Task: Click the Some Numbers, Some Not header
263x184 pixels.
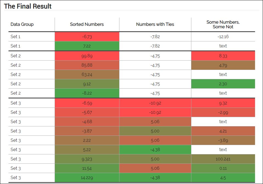Action: click(223, 24)
